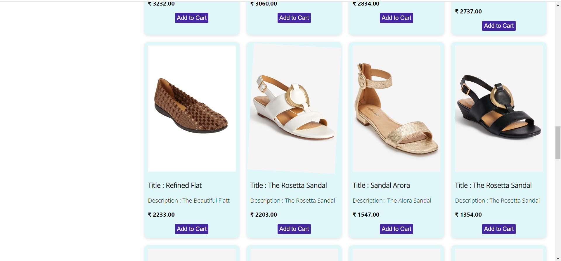Select the 'Title : Sandal Arora' heading

pos(381,185)
